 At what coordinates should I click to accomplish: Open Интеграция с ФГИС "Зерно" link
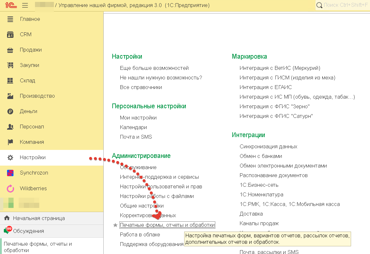274,107
